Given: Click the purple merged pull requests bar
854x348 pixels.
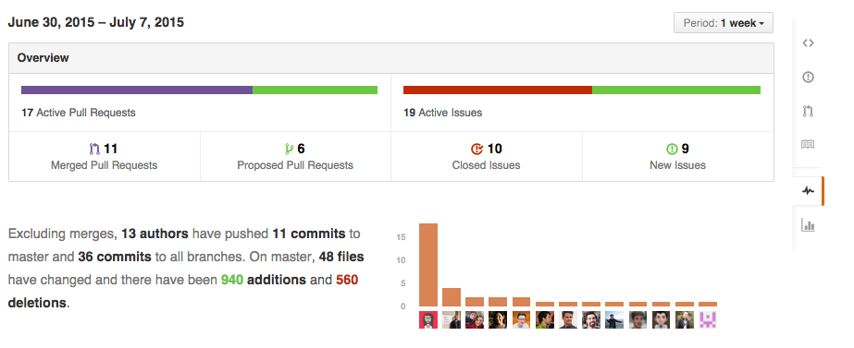Looking at the screenshot, I should tap(137, 90).
